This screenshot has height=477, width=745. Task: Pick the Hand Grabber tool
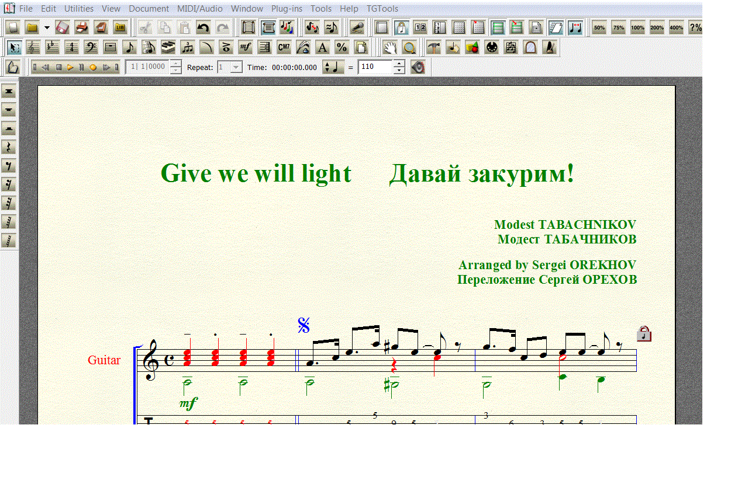point(390,47)
